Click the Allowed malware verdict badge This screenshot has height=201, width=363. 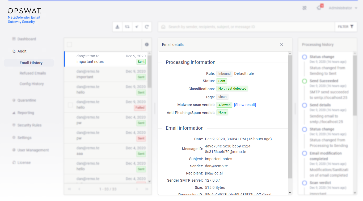(224, 105)
